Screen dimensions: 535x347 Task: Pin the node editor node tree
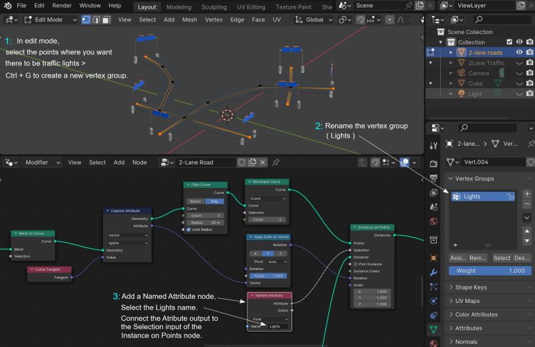276,162
